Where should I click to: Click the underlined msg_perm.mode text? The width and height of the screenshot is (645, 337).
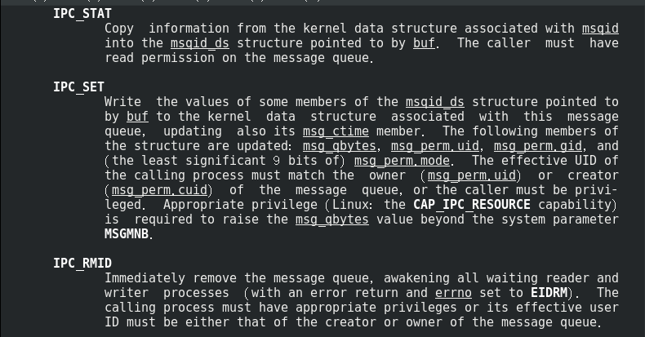point(402,161)
